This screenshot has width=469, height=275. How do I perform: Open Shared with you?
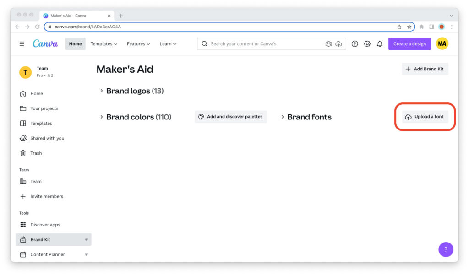[53, 138]
